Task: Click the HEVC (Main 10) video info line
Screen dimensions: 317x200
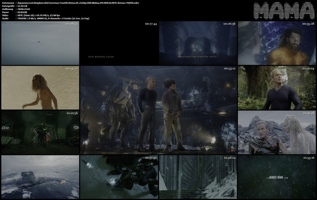Action: coord(39,15)
